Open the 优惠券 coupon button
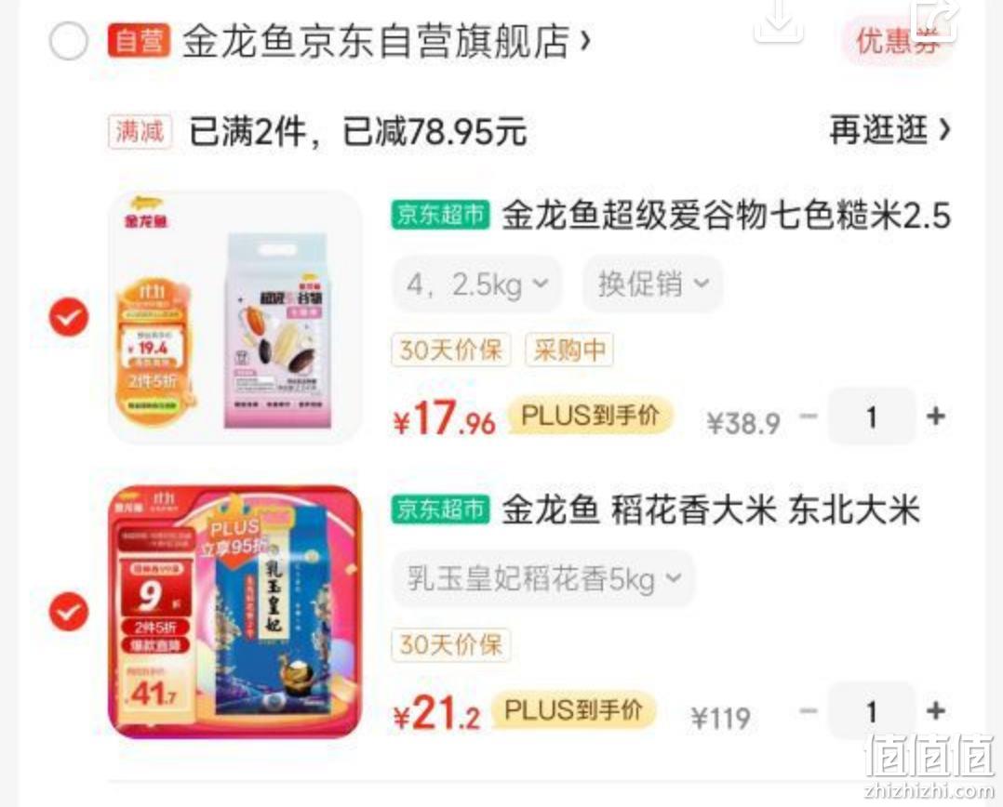The width and height of the screenshot is (1003, 807). coord(897,42)
